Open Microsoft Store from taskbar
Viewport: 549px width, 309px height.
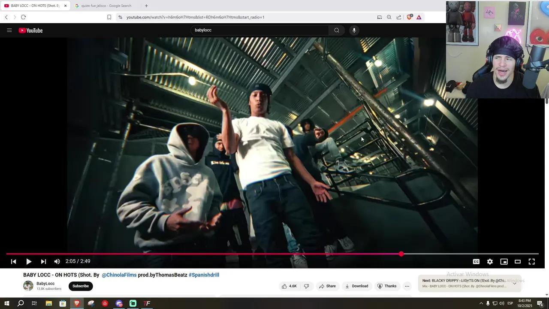63,303
